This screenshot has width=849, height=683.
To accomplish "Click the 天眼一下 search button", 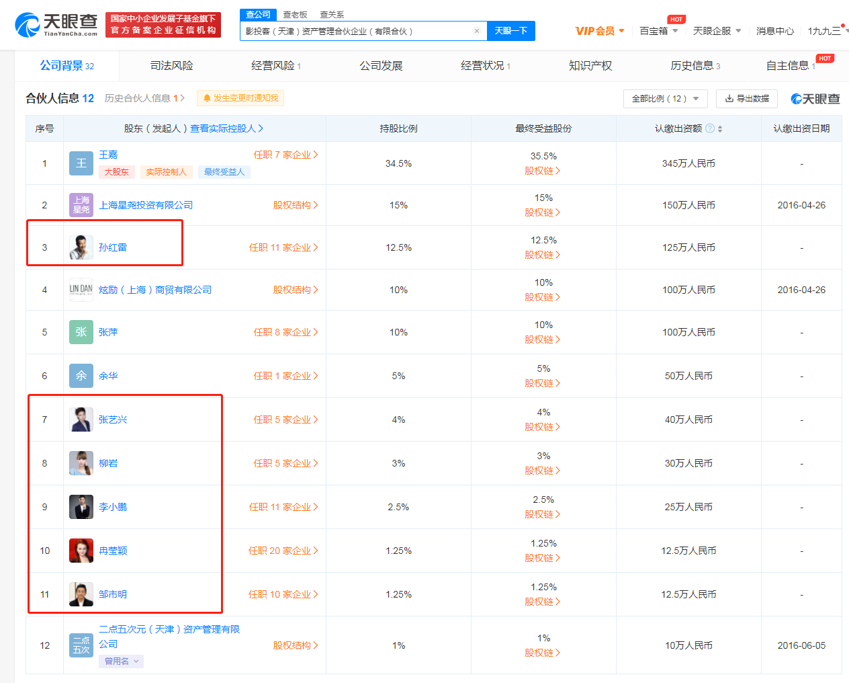I will pyautogui.click(x=510, y=31).
